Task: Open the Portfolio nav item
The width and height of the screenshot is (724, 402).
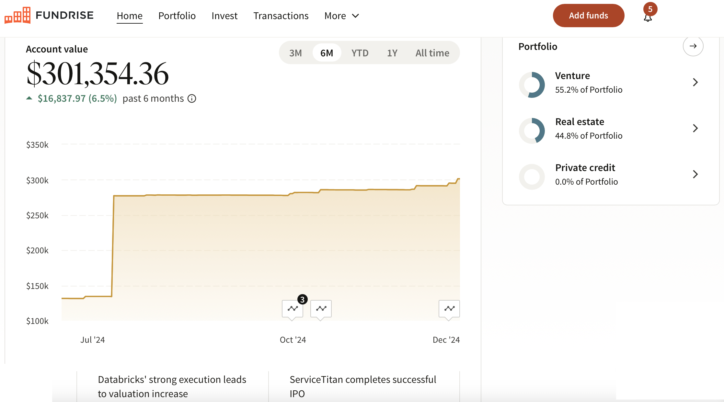Action: coord(177,16)
